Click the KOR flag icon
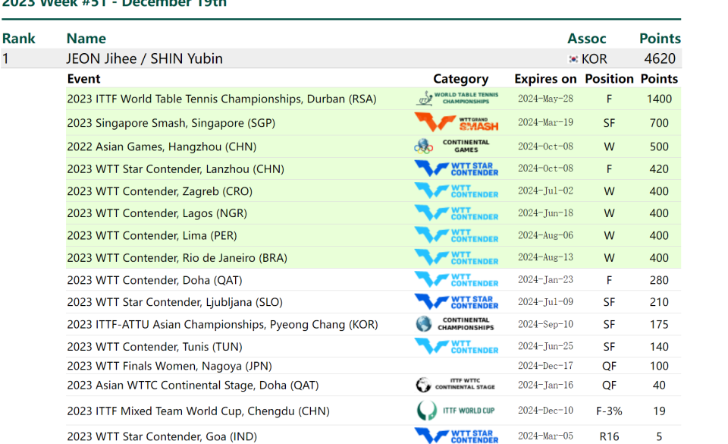 point(573,59)
